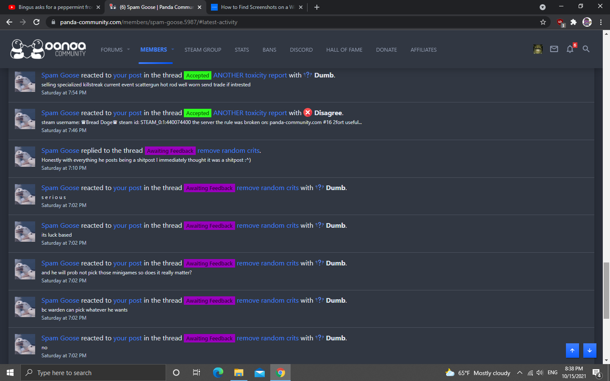The image size is (610, 381).
Task: Open the notifications bell icon
Action: [570, 49]
